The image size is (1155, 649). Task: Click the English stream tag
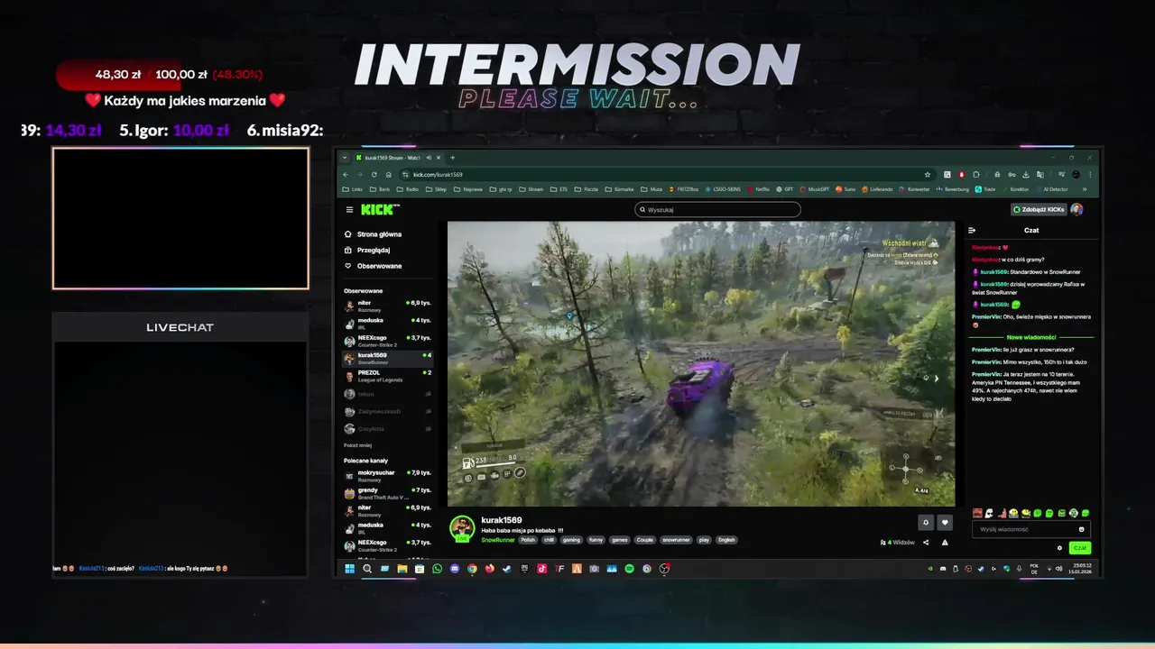[726, 540]
